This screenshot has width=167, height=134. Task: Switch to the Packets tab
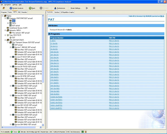24,12
